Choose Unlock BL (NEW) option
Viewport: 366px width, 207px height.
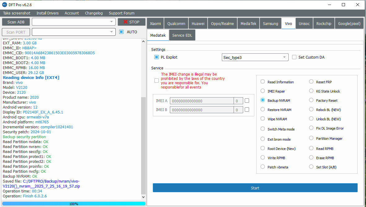pos(311,119)
